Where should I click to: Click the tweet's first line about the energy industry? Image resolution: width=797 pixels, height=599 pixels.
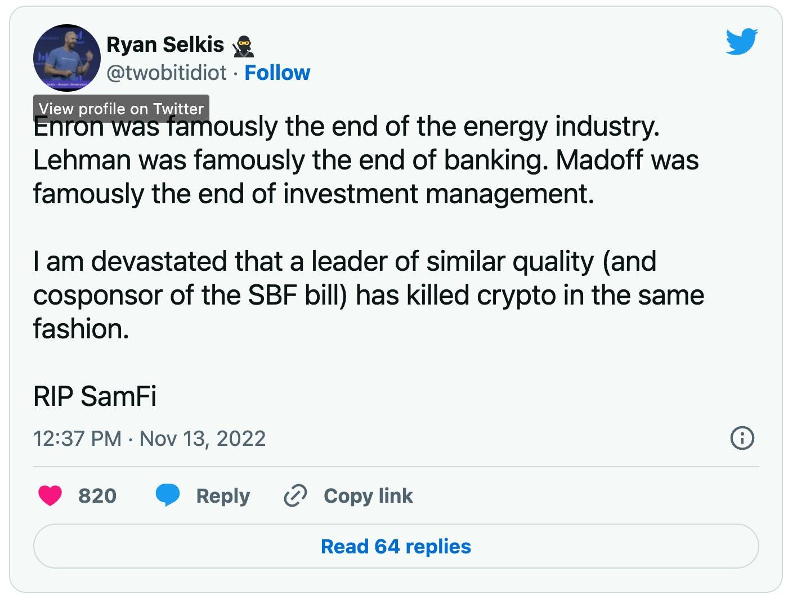[x=346, y=126]
